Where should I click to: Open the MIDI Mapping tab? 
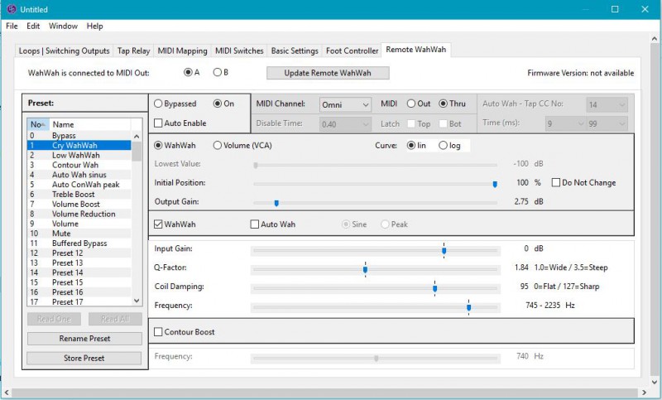182,51
